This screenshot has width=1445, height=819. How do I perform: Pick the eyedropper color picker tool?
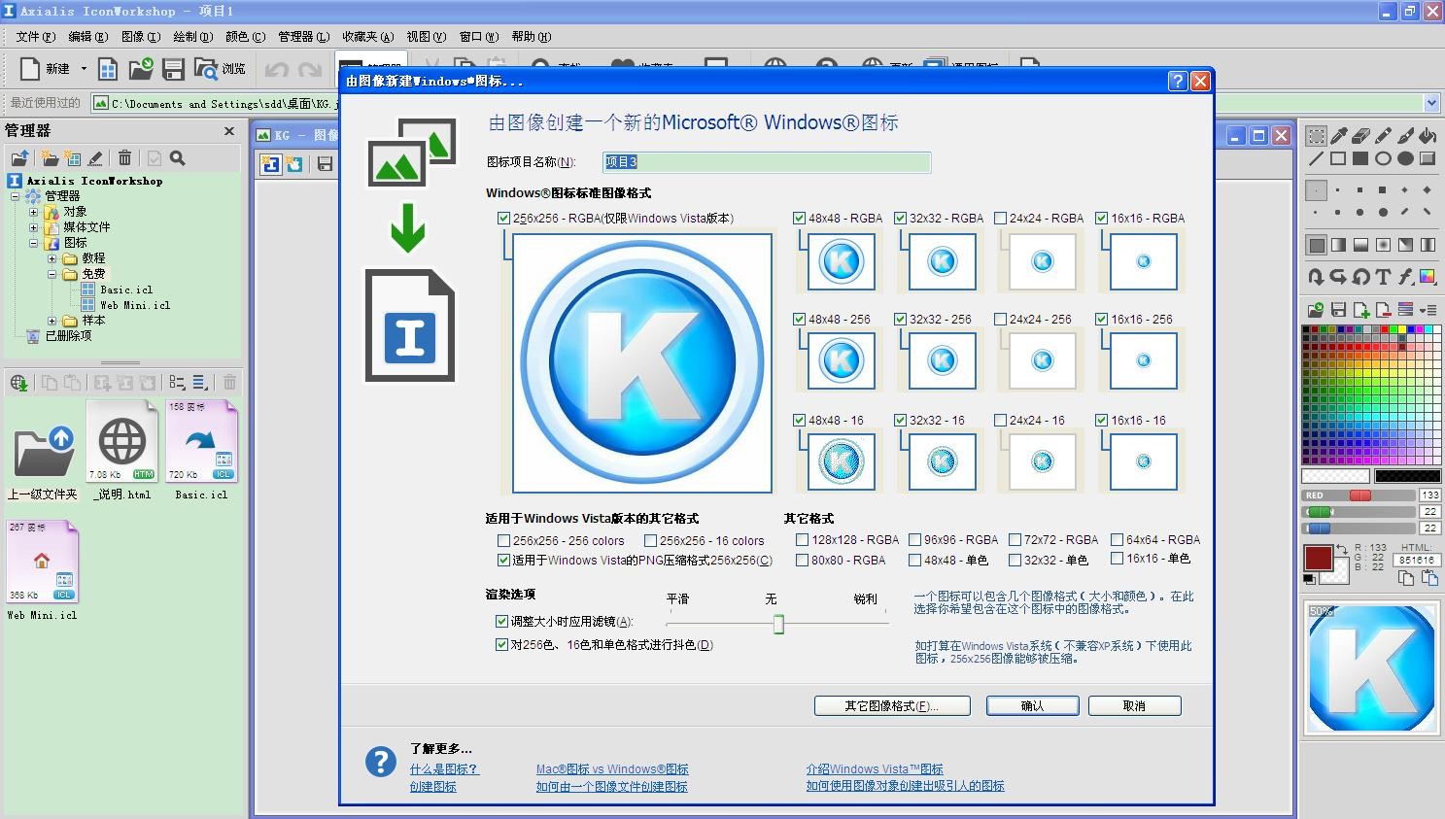pos(1338,136)
